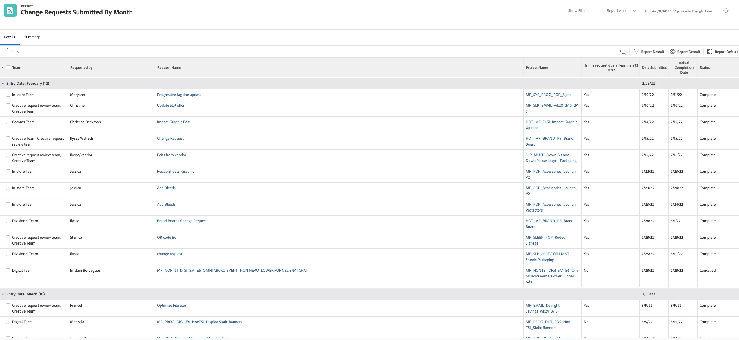The image size is (739, 340).
Task: Switch to the Summary tab
Action: (32, 37)
